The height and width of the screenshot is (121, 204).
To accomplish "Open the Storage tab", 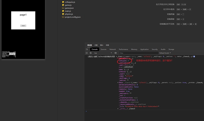I will pyautogui.click(x=171, y=49).
